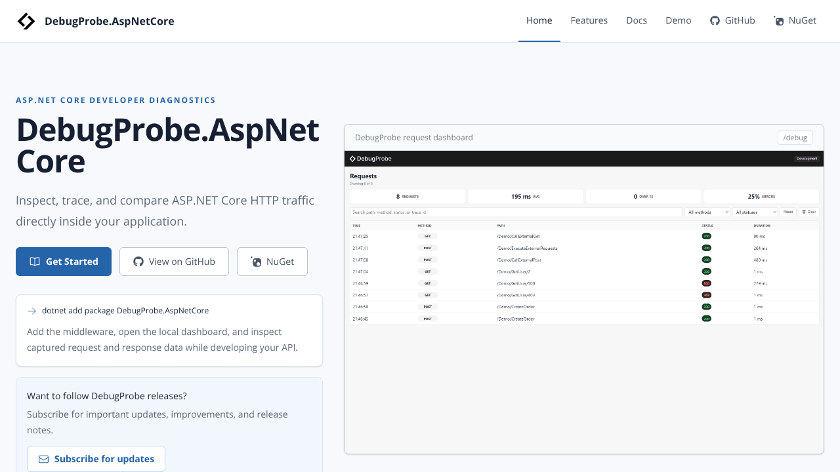
Task: Click the arrow icon before the dotnet command
Action: (31, 311)
